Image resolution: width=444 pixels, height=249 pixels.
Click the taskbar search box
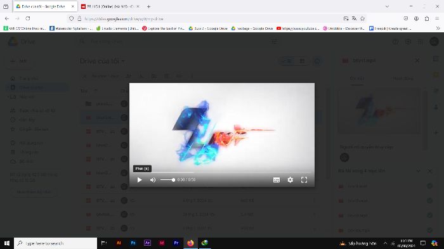(x=56, y=243)
